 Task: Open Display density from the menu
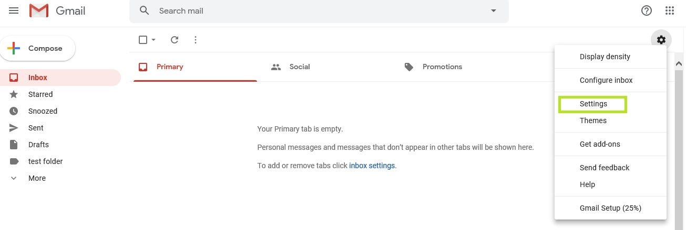pyautogui.click(x=605, y=57)
